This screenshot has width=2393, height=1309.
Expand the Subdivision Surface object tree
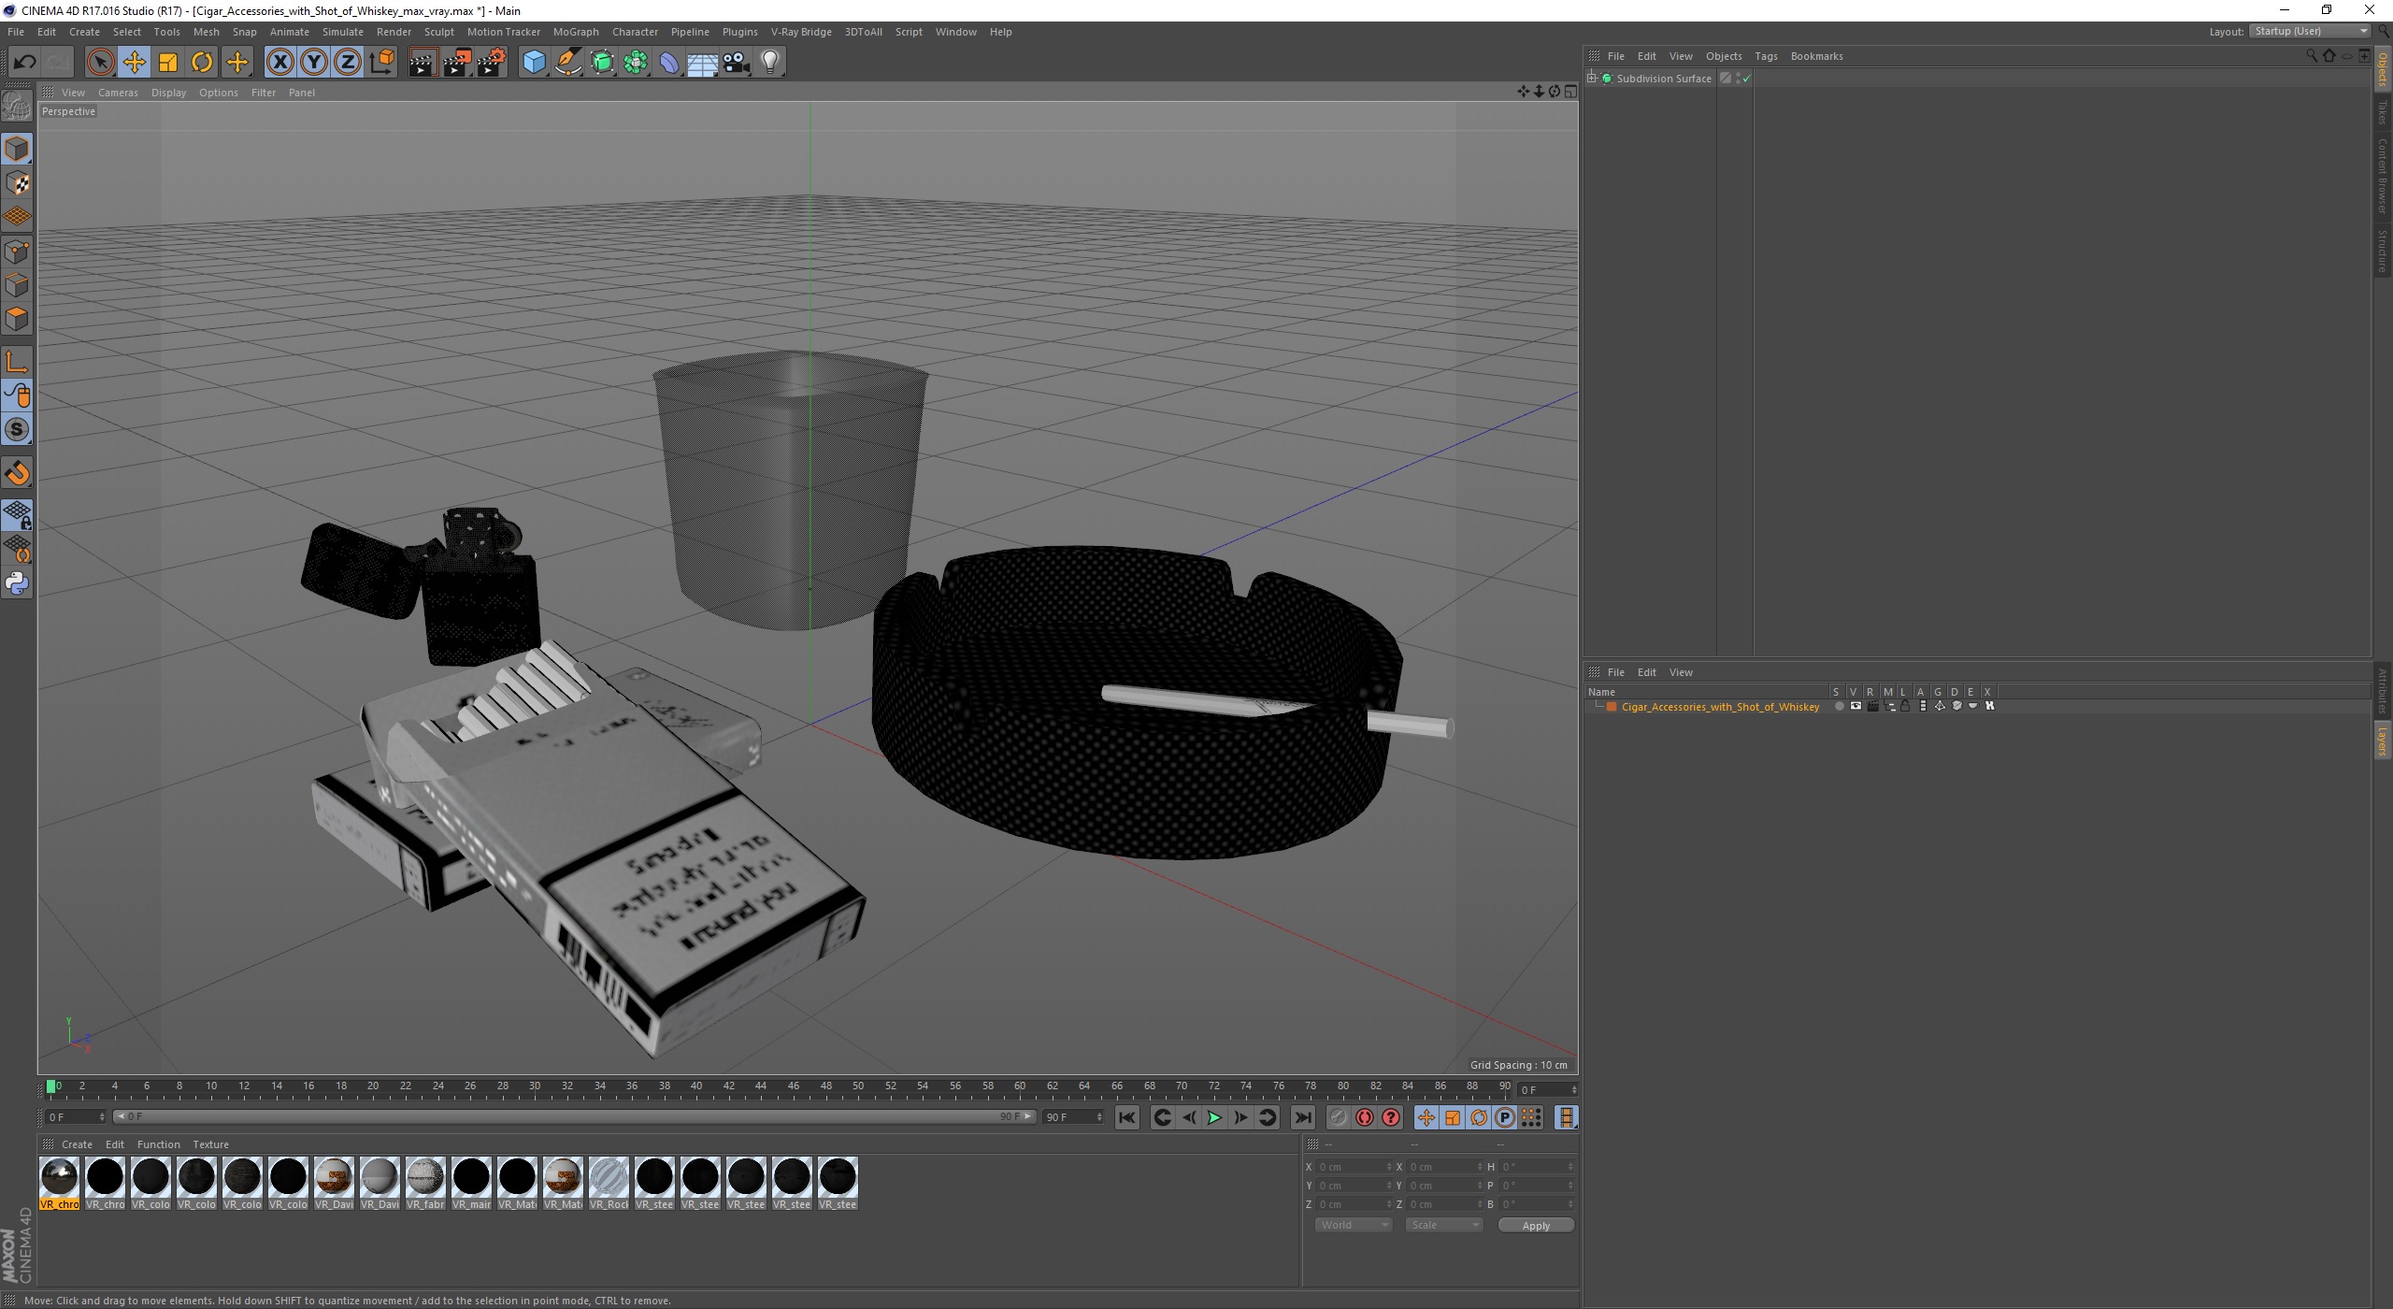tap(1592, 79)
